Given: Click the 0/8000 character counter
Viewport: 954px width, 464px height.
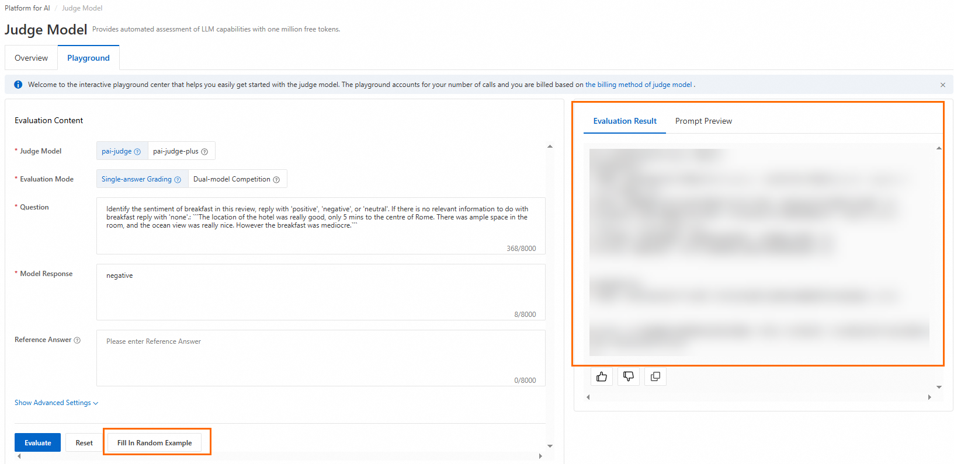Looking at the screenshot, I should pos(525,381).
